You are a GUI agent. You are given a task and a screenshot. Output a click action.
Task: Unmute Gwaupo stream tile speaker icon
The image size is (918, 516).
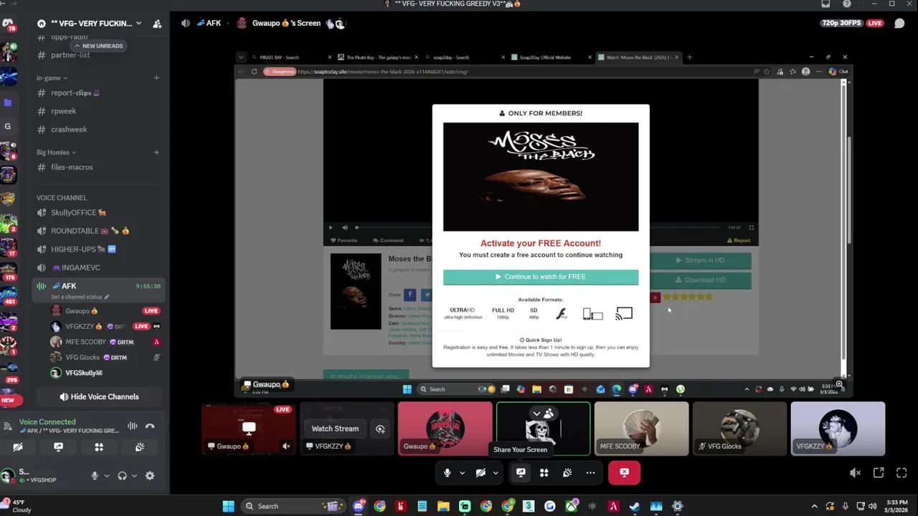click(x=286, y=446)
